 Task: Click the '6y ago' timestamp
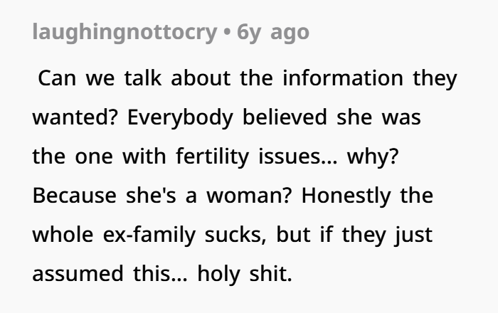tap(273, 33)
